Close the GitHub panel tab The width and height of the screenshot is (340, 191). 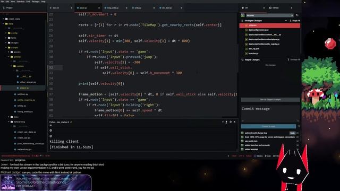pos(292,8)
